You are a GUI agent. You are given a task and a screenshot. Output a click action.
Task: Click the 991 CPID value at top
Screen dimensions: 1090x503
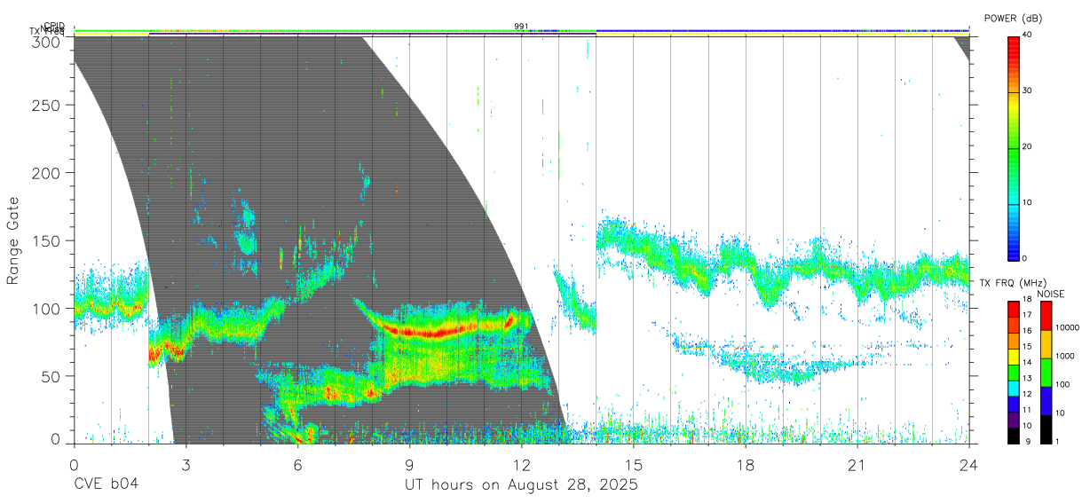coord(521,27)
